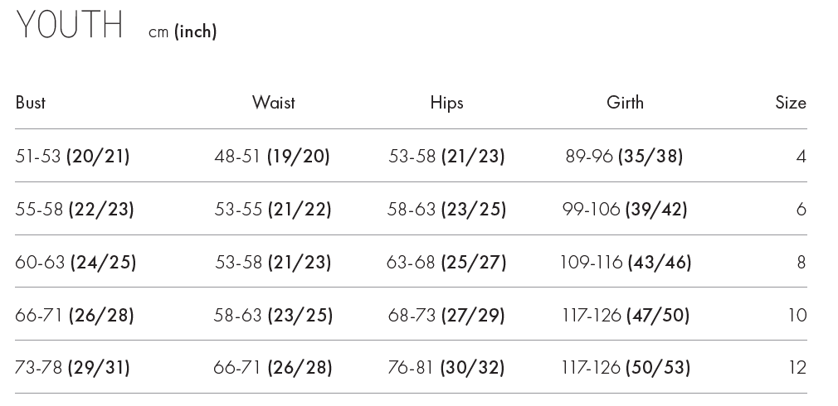The width and height of the screenshot is (838, 406).
Task: Select girth measurement 117-126 (47/50)
Action: tap(625, 315)
